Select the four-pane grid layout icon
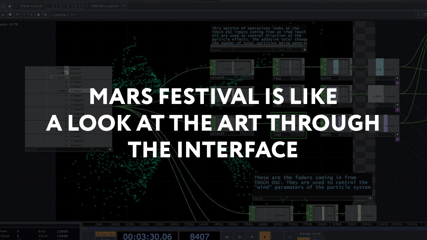The image size is (427, 240). coord(80,6)
